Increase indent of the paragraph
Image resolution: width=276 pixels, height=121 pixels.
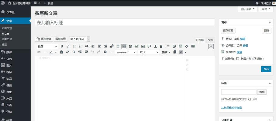coord(86,52)
